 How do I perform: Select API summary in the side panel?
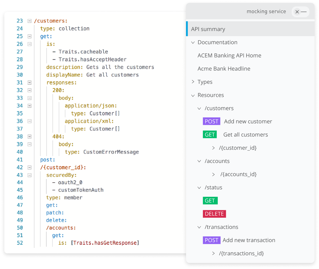208,29
